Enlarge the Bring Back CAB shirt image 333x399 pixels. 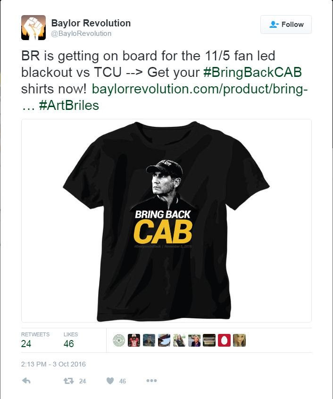[x=166, y=221]
